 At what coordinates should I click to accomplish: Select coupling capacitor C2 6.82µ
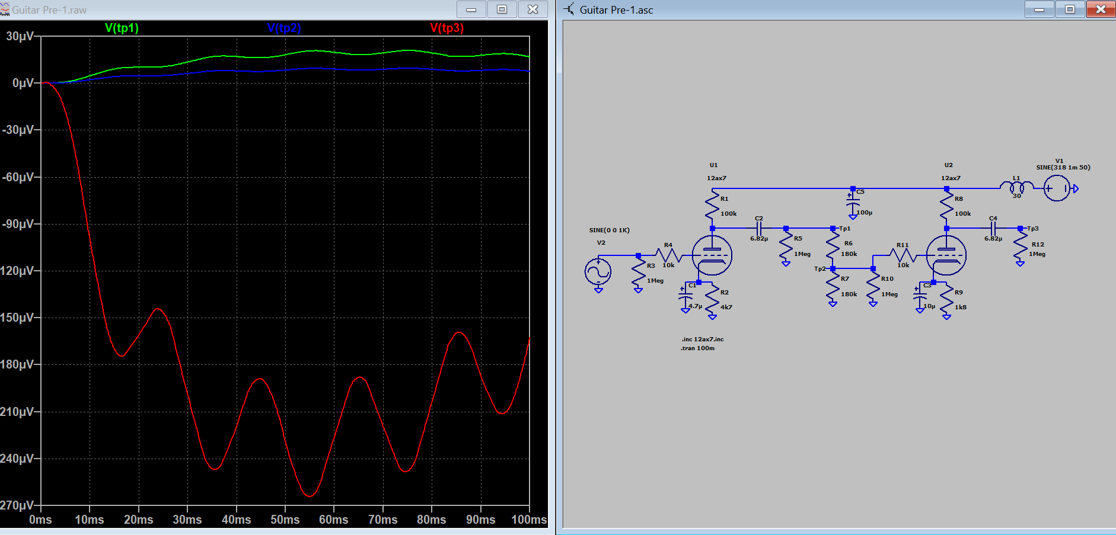click(x=759, y=228)
